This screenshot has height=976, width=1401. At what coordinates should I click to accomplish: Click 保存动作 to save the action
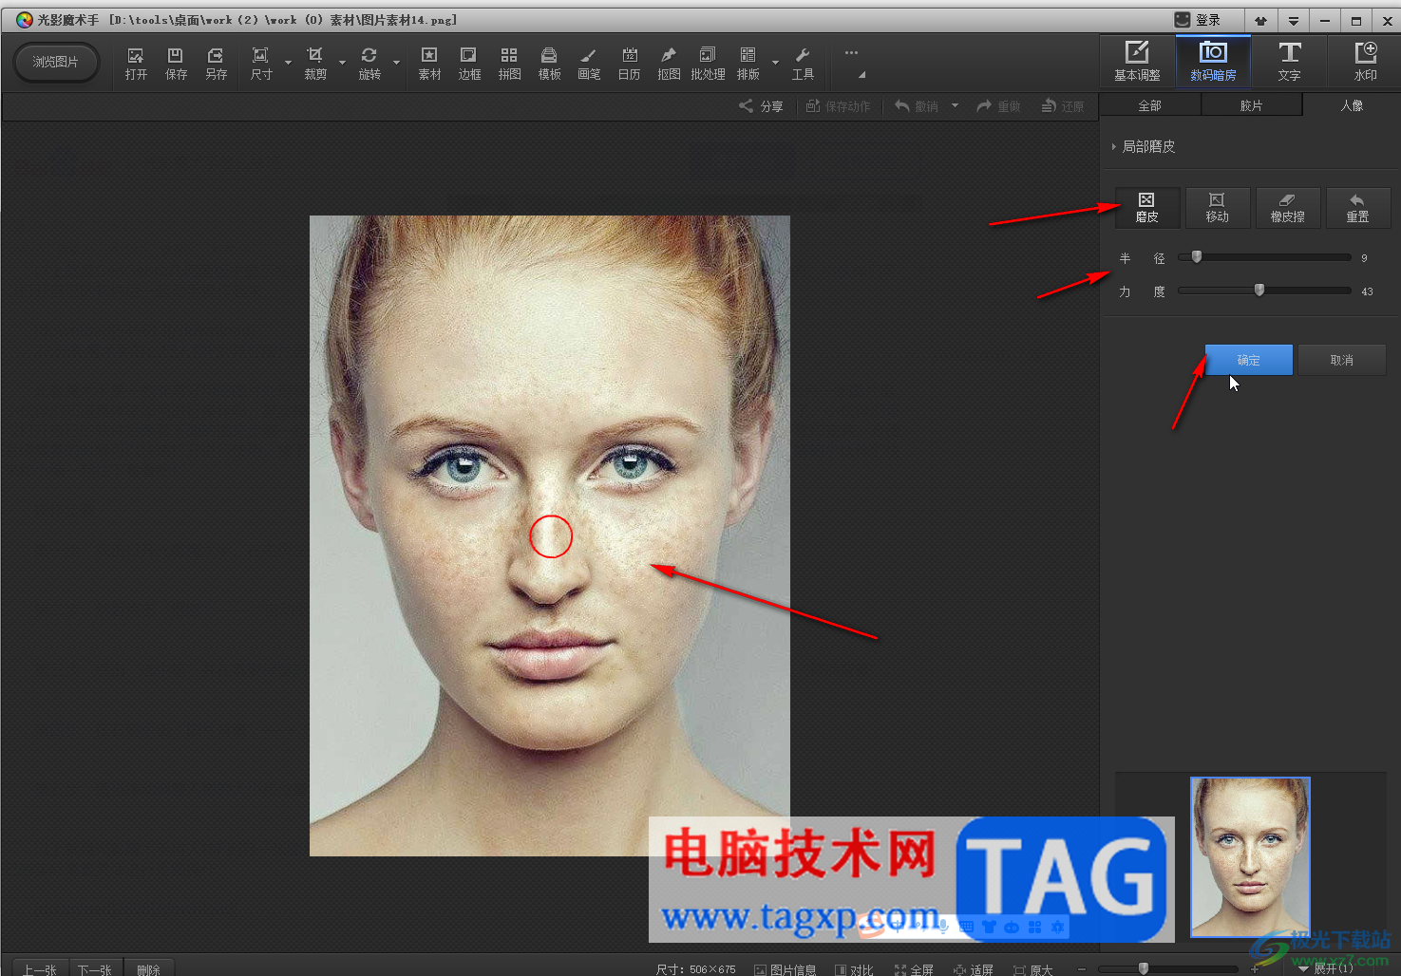[838, 106]
